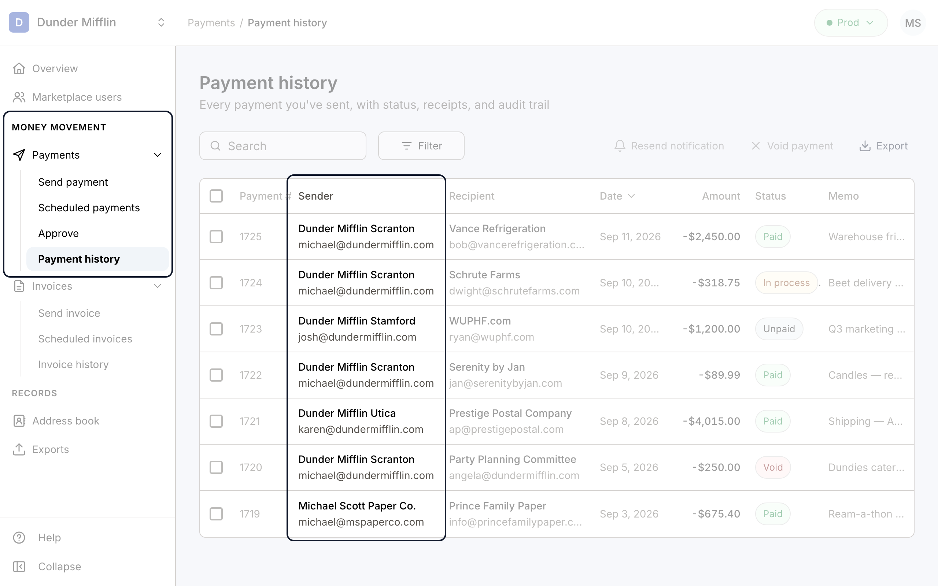Click the Memo column header
This screenshot has height=586, width=938.
843,196
